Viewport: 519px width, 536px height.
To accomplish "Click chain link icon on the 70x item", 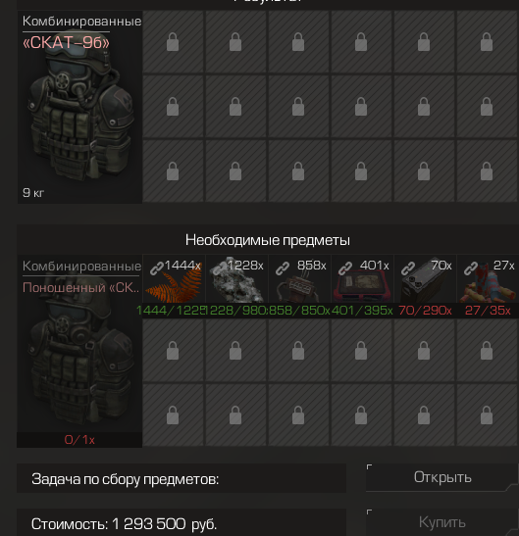I will (x=408, y=268).
